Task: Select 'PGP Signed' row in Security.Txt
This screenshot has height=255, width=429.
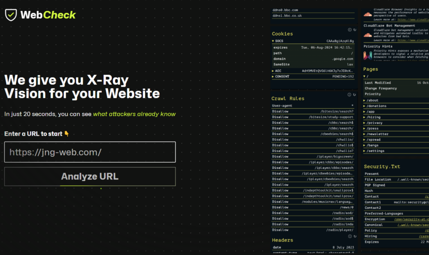Action: [396, 185]
